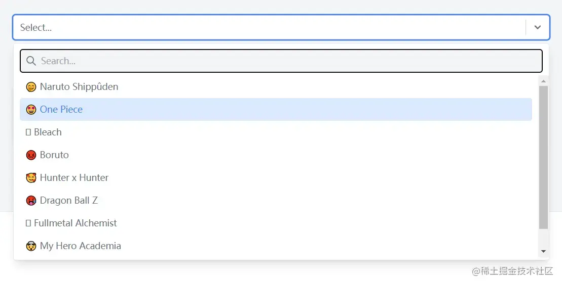This screenshot has width=562, height=285.
Task: Click the star-eyes emoji beside One Piece
Action: click(31, 110)
